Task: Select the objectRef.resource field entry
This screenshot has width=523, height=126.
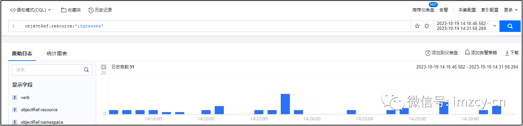Action: click(39, 110)
